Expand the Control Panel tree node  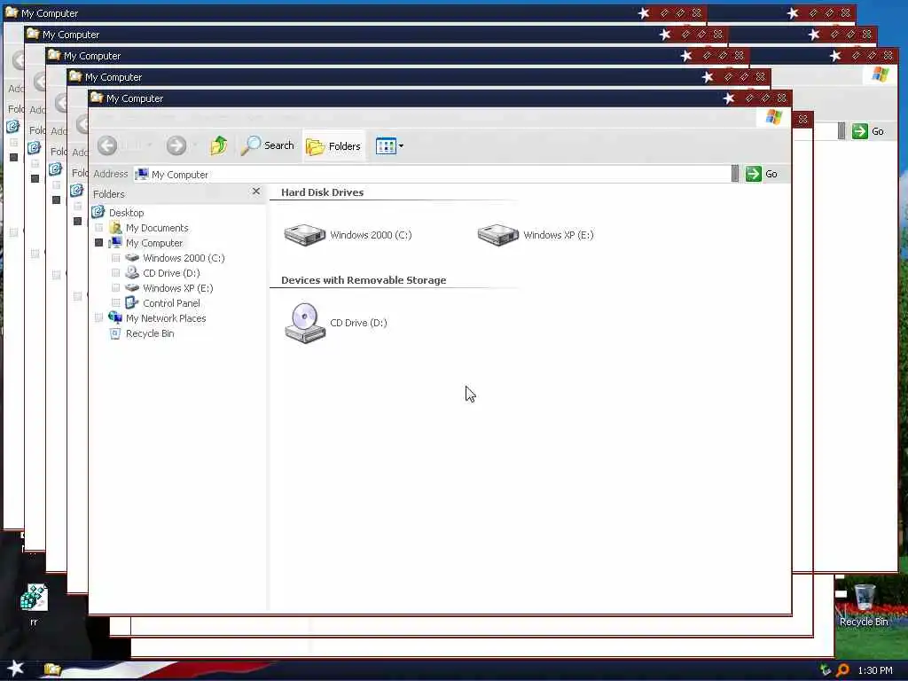click(x=116, y=303)
